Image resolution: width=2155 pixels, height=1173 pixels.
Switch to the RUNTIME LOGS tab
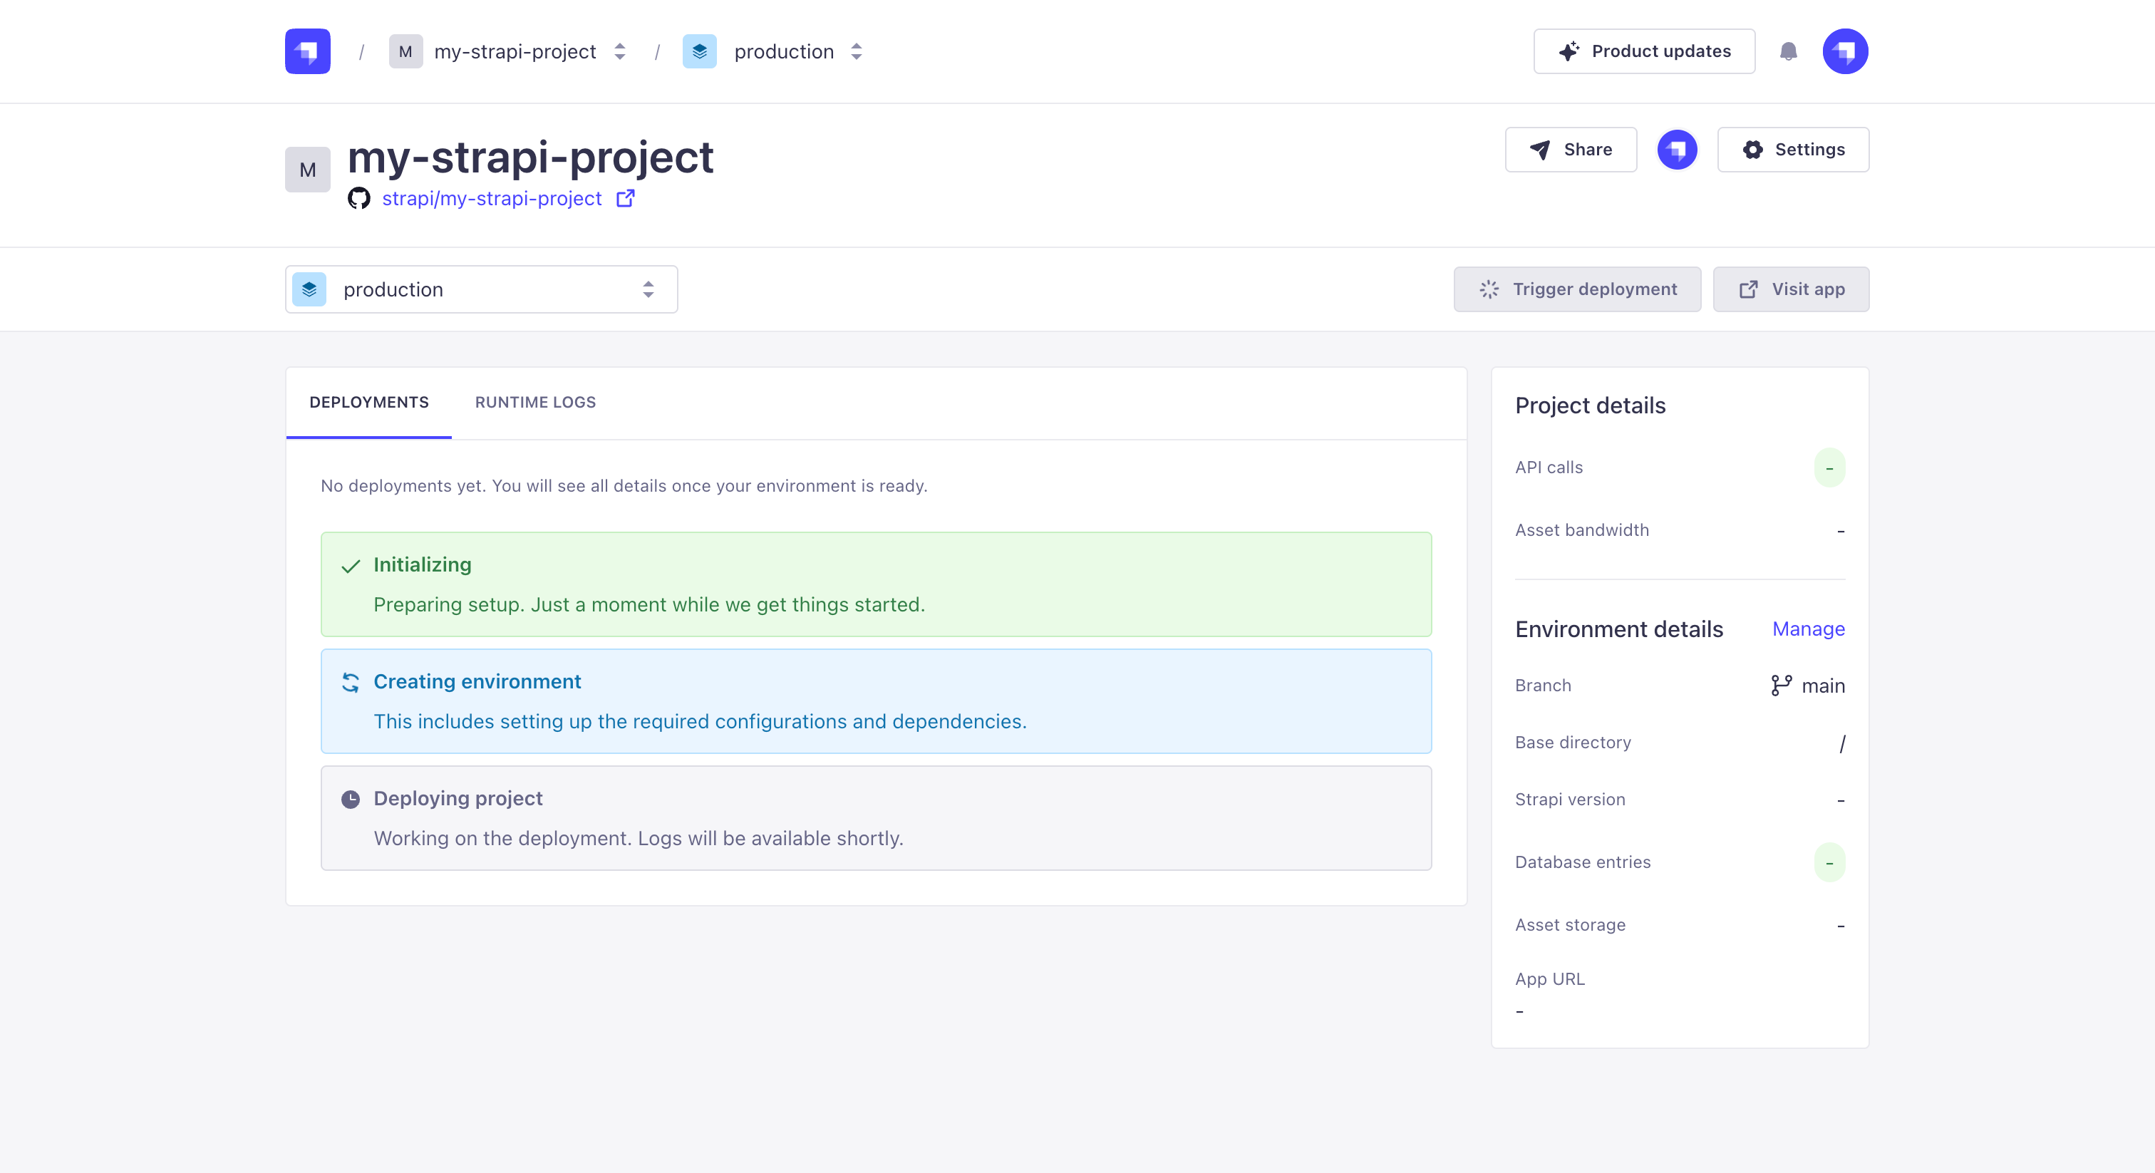pyautogui.click(x=534, y=403)
